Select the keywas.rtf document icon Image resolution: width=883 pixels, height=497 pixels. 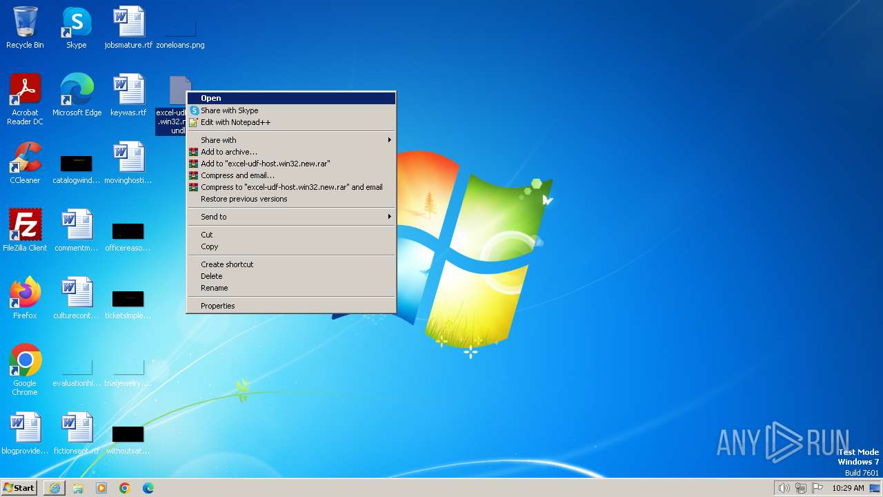point(128,95)
